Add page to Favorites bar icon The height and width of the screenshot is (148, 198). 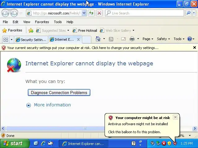click(x=31, y=31)
